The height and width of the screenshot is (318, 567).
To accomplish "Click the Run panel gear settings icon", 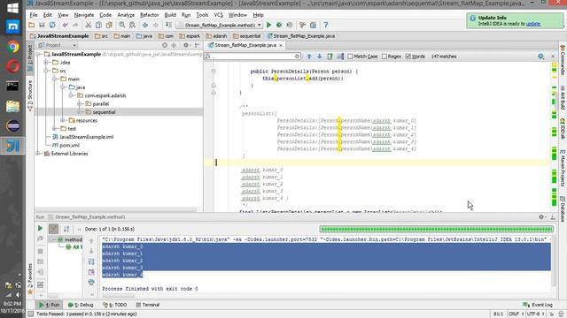I will click(x=541, y=217).
